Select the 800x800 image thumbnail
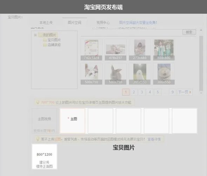The image size is (207, 176). click(164, 50)
